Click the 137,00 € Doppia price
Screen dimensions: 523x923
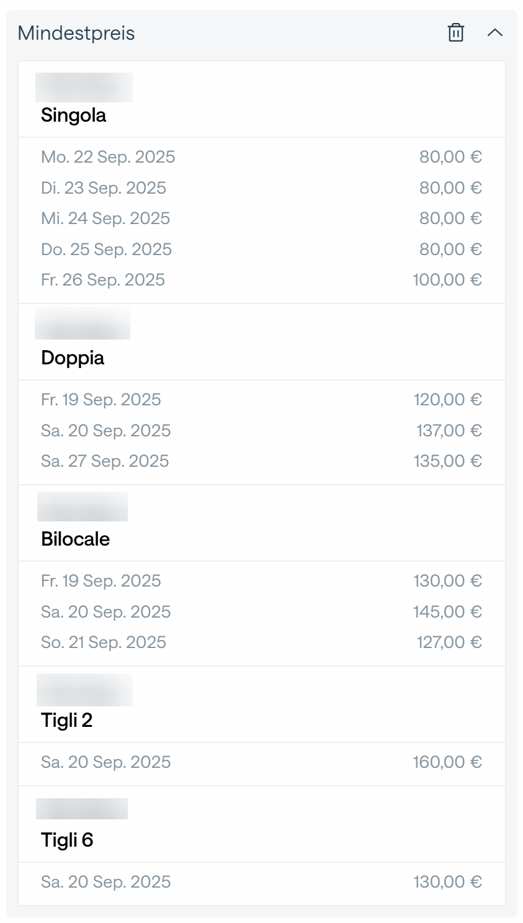pos(449,431)
